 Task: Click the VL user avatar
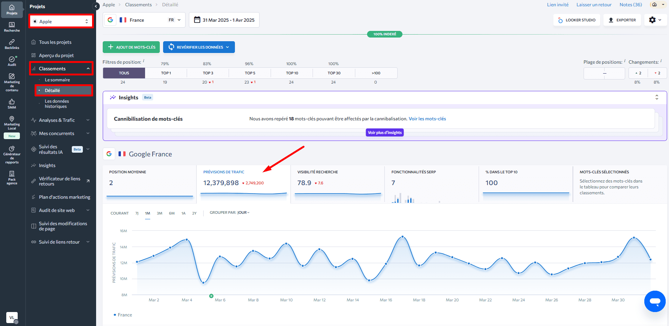tap(12, 317)
